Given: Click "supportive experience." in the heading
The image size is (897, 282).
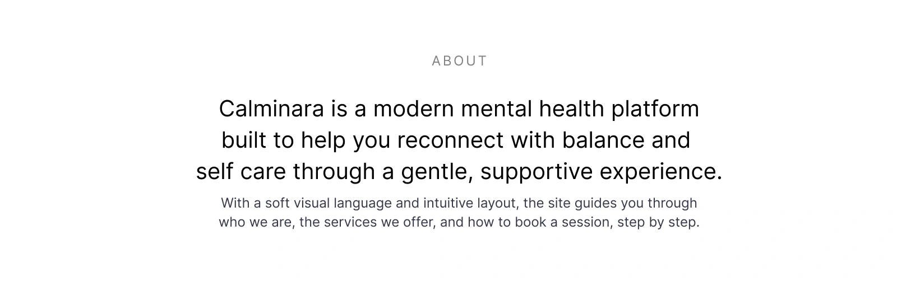Looking at the screenshot, I should (601, 171).
